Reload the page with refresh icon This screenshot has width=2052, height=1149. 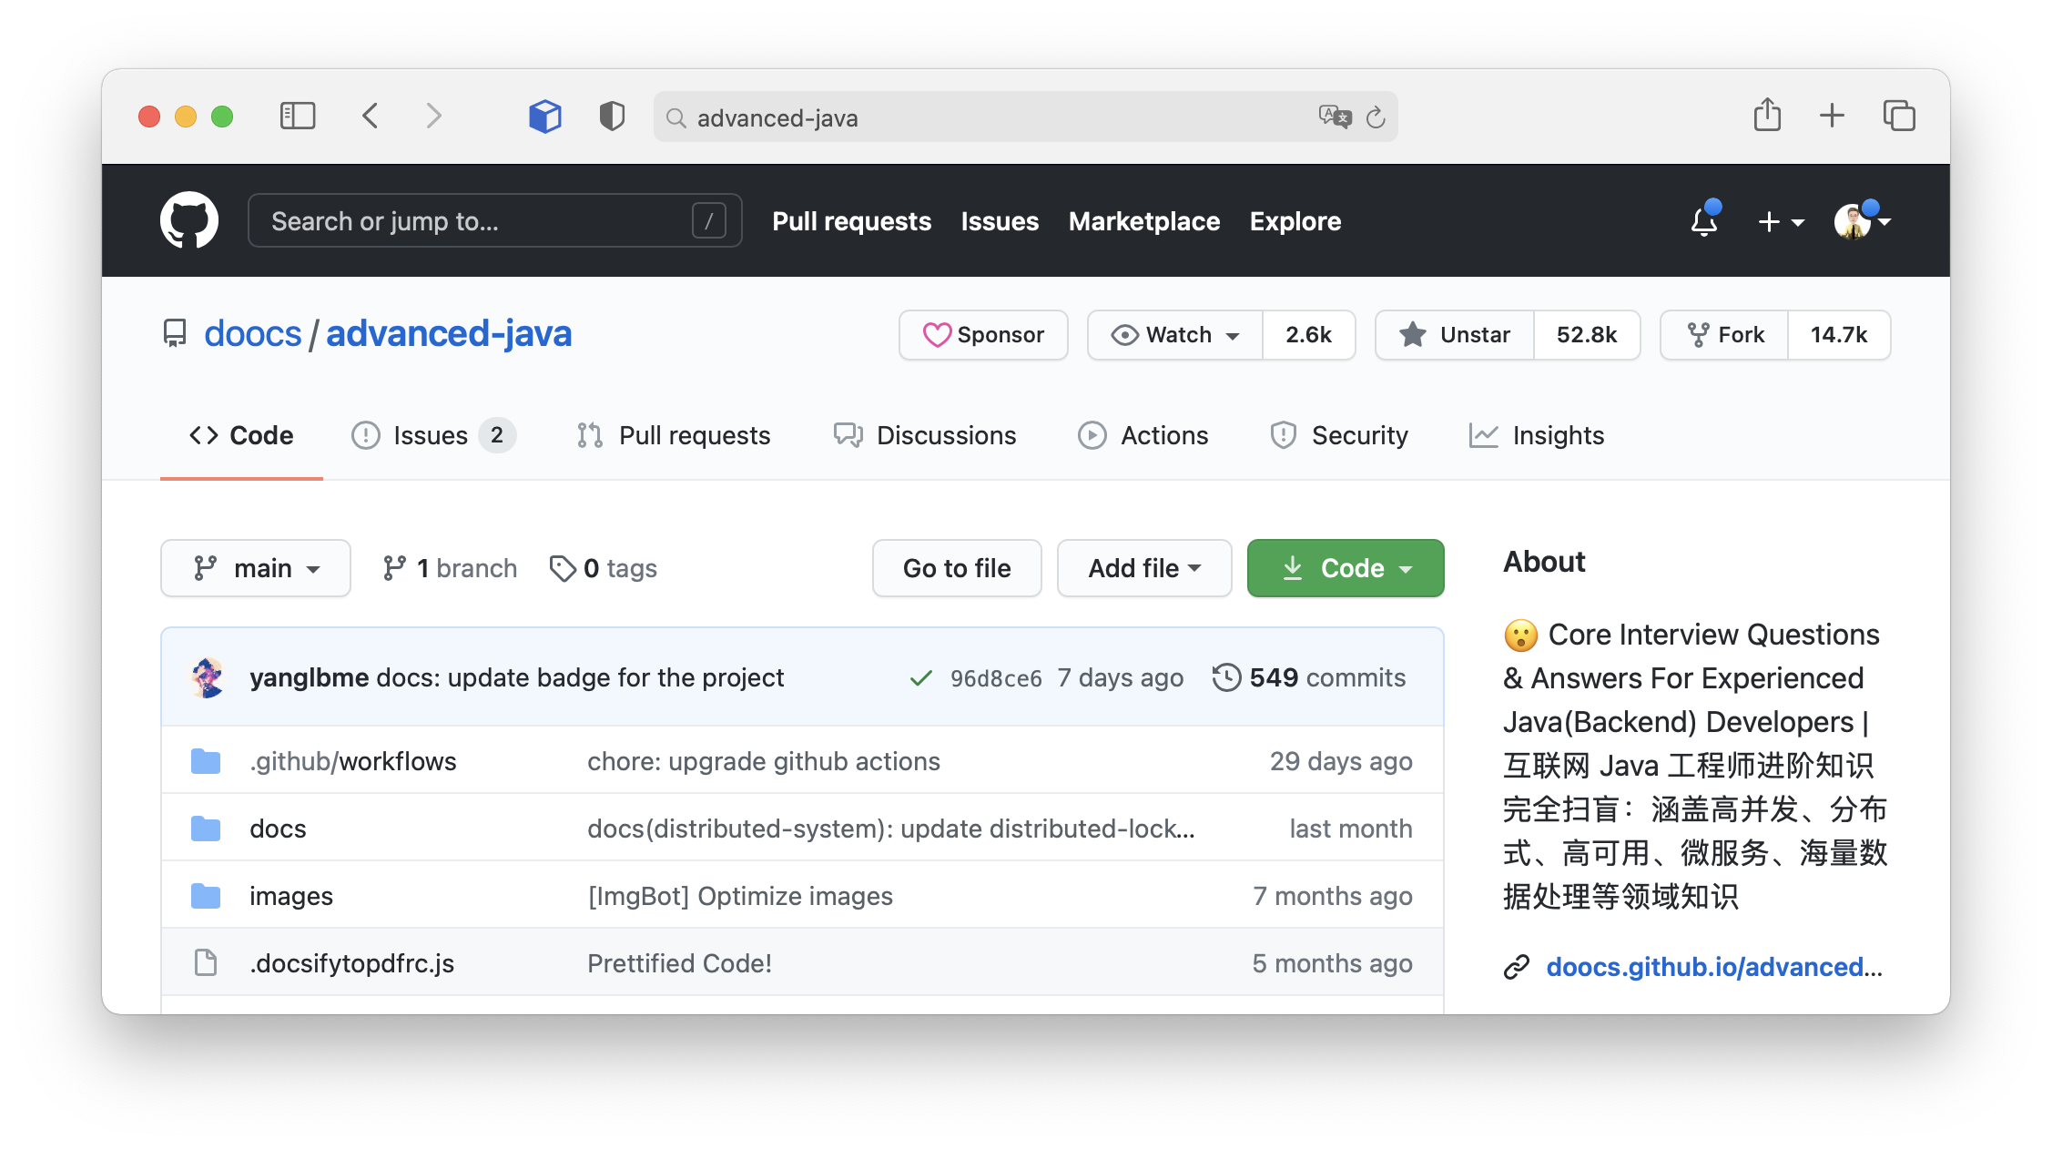pyautogui.click(x=1376, y=117)
